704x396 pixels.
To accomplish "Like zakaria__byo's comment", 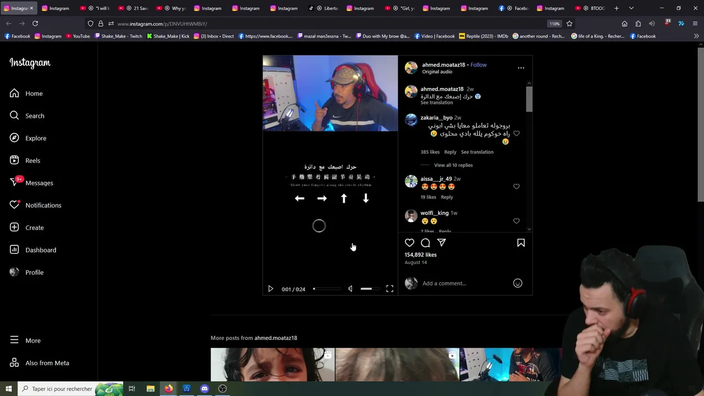I will [x=516, y=134].
